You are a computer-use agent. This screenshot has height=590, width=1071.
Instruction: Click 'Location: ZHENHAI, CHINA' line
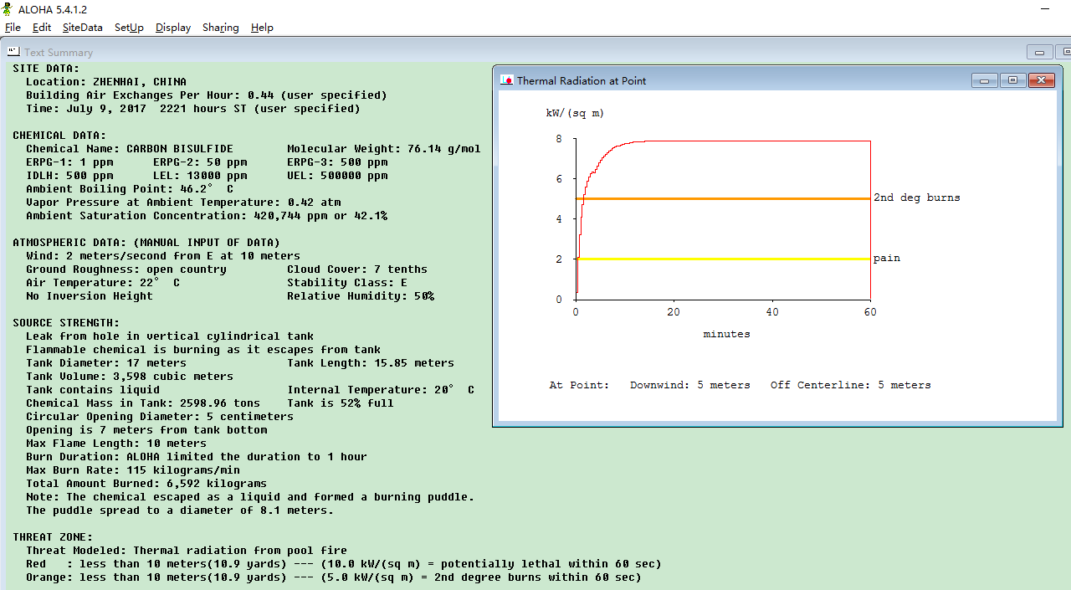(x=106, y=82)
